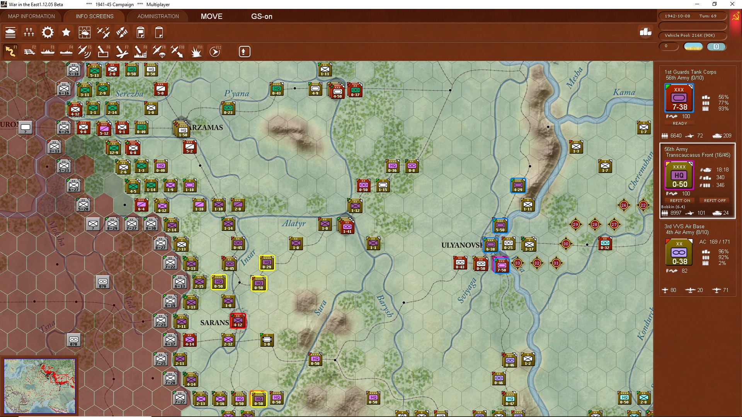Click the upload arrow box icon
742x417 pixels.
click(244, 51)
